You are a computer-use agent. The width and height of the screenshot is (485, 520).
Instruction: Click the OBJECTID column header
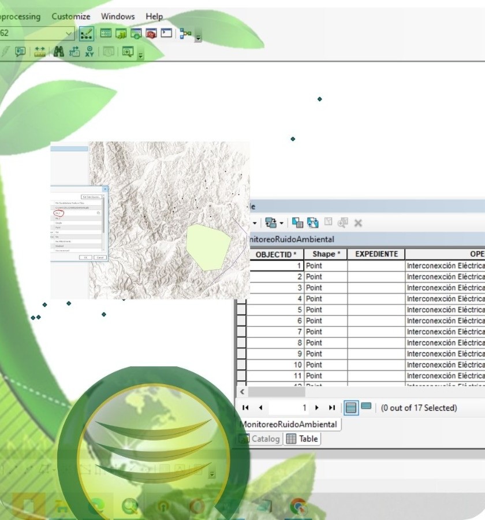pyautogui.click(x=276, y=254)
